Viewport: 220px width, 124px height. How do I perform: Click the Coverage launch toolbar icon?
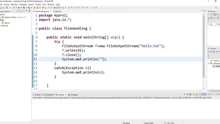[24, 8]
